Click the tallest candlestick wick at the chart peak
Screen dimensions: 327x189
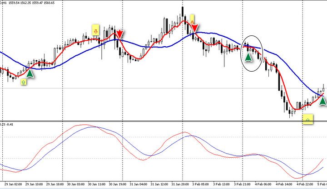[x=182, y=10]
